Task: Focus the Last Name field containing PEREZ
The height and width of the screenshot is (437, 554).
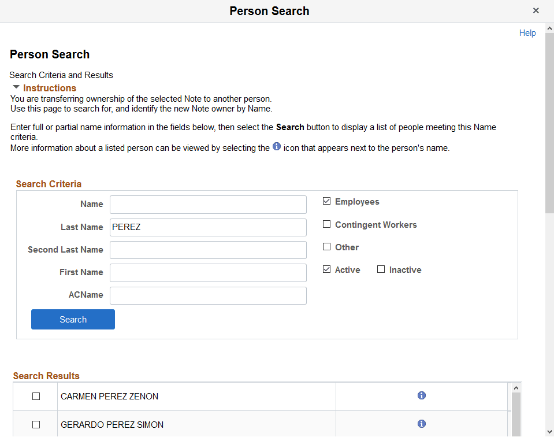Action: click(208, 227)
